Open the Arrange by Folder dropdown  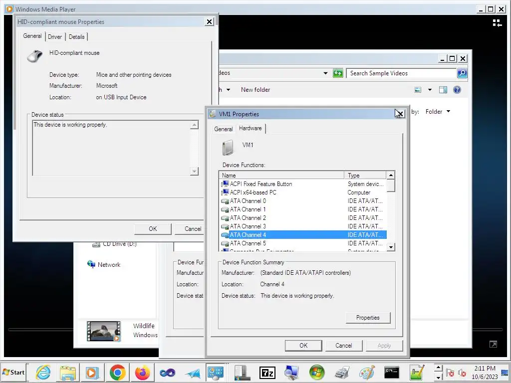(438, 112)
